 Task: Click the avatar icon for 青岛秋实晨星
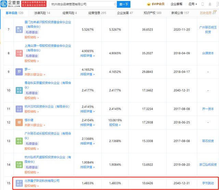(19, 90)
